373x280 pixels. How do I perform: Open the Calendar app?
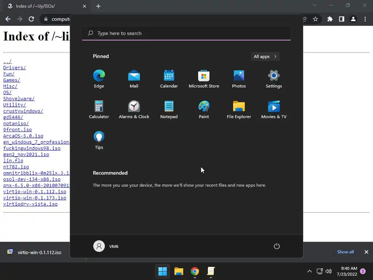pos(169,79)
